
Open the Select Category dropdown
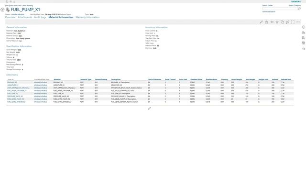(x=295, y=5)
